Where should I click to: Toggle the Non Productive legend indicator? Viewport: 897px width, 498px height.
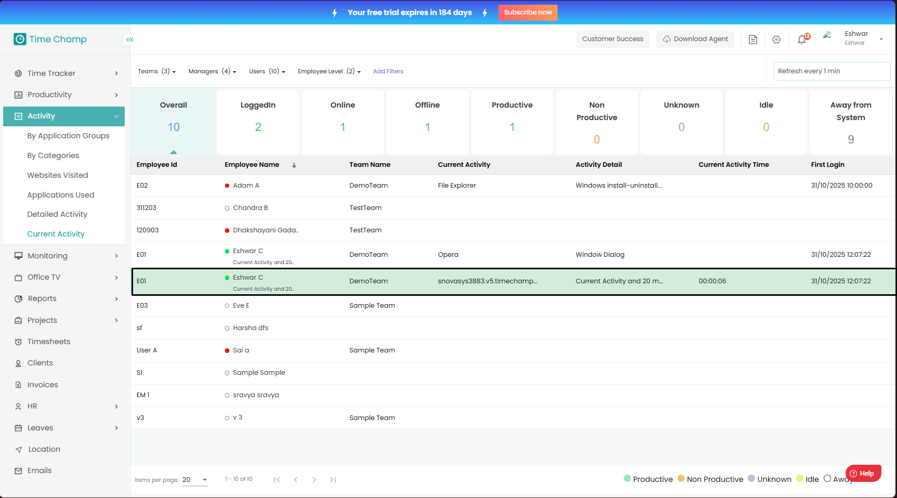pos(681,479)
